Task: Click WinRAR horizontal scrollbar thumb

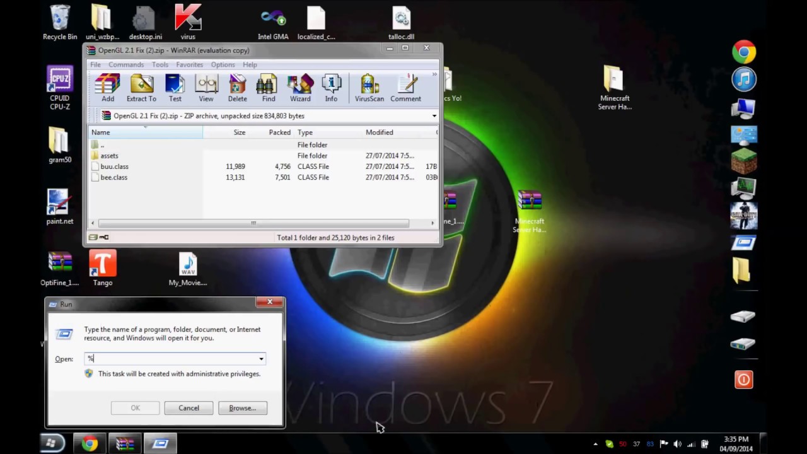Action: coord(253,223)
